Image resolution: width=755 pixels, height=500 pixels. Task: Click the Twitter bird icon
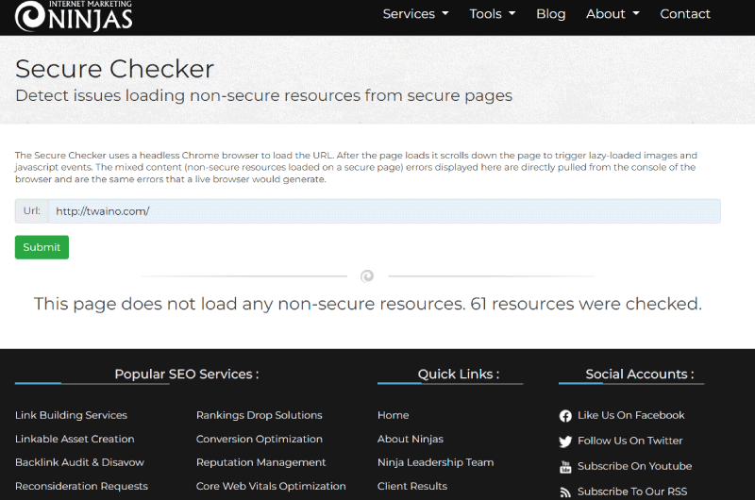(x=565, y=442)
